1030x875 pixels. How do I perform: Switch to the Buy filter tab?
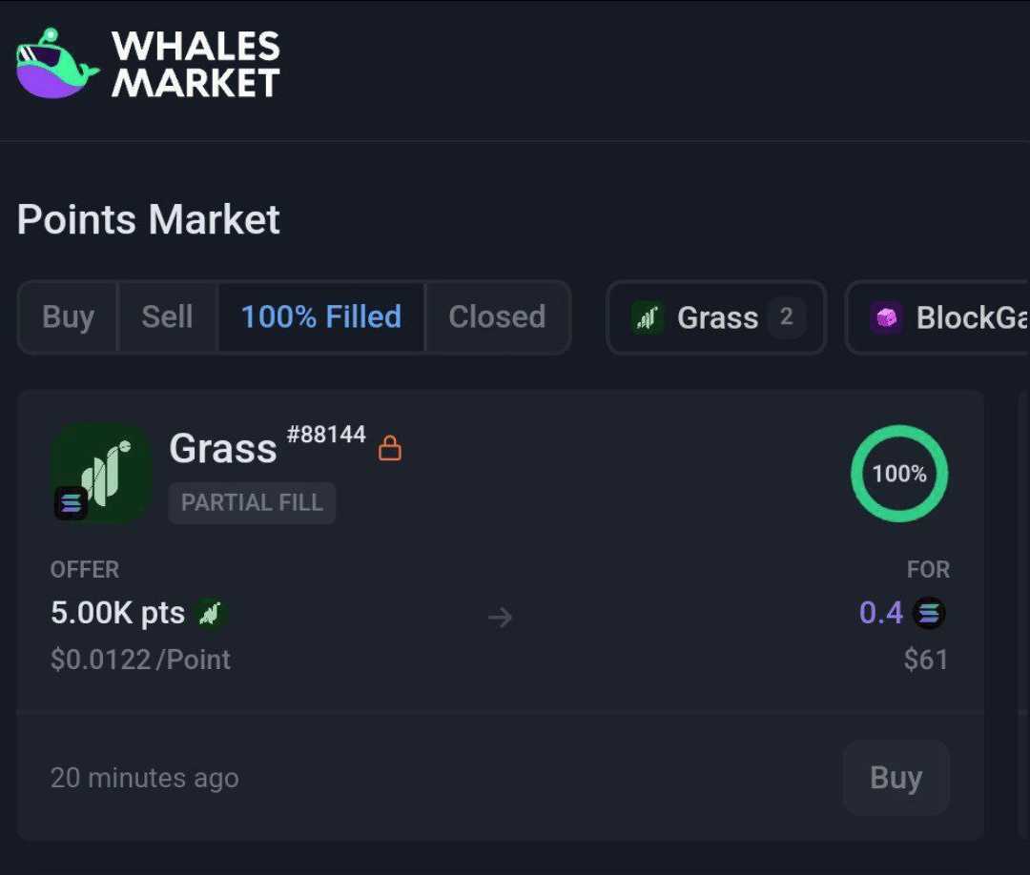point(68,316)
